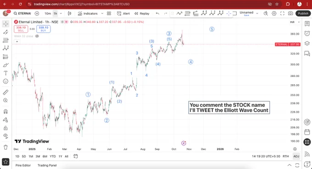
Task: Select the ruler measure tool
Action: pyautogui.click(x=6, y=92)
